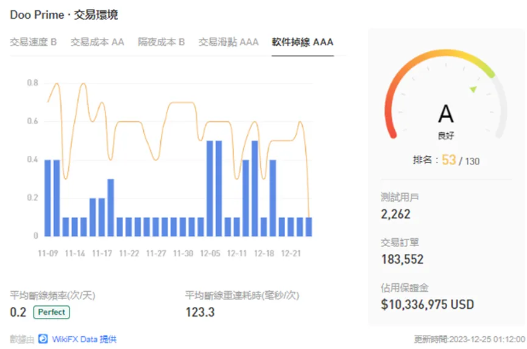Click the 交易訂單 value 183,552
527x349 pixels.
[402, 259]
